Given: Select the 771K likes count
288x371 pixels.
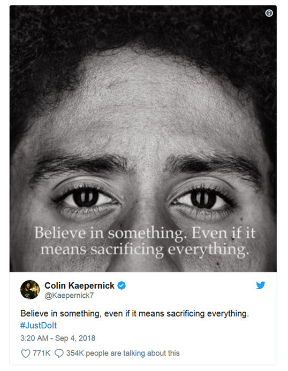Looking at the screenshot, I should pyautogui.click(x=41, y=353).
